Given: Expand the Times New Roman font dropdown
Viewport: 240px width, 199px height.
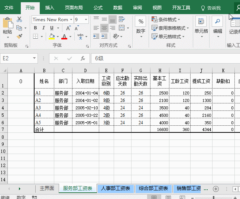Looking at the screenshot, I should click(x=71, y=19).
